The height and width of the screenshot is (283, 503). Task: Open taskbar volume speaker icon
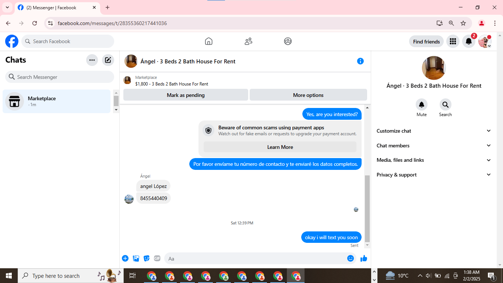coord(428,276)
